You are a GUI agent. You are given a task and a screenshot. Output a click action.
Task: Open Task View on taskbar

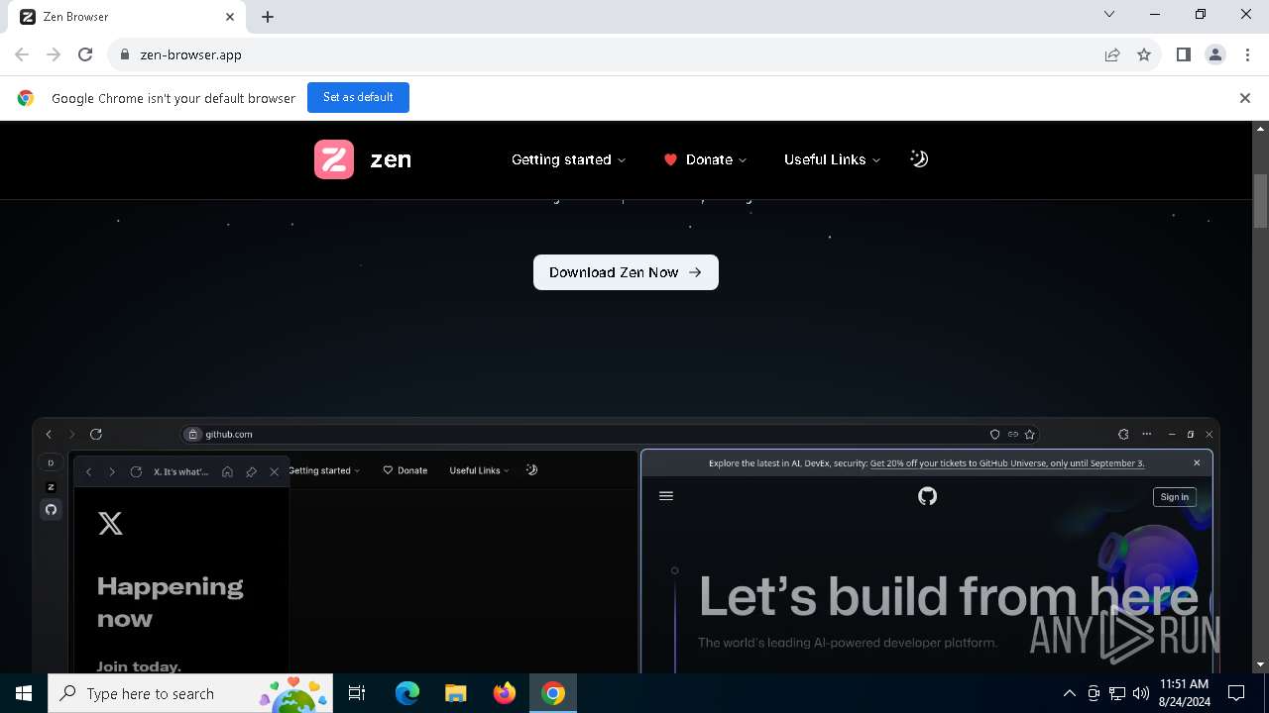tap(357, 693)
